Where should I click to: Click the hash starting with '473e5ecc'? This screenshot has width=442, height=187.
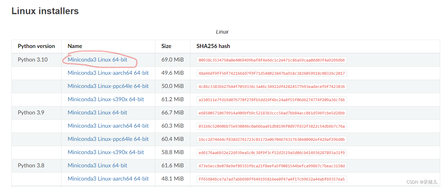pyautogui.click(x=272, y=166)
